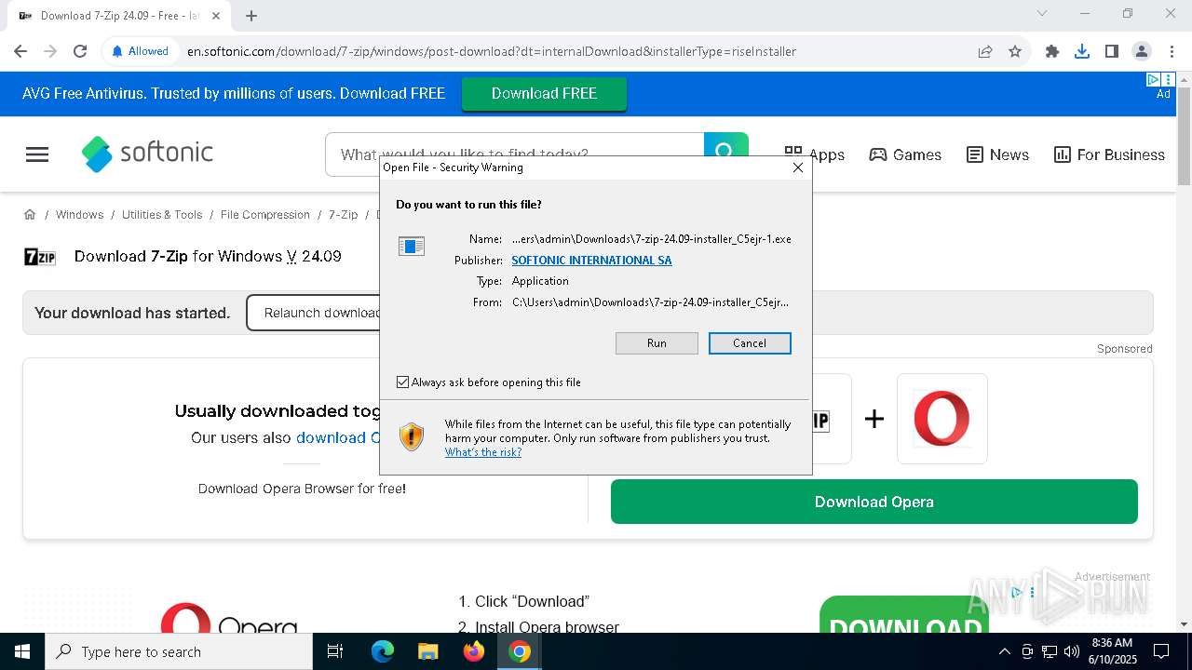Open the Chrome three-dot menu
1192x670 pixels.
point(1172,51)
